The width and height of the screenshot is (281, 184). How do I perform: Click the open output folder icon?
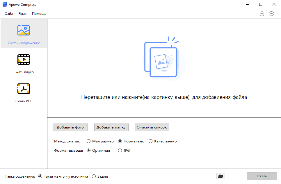point(220,176)
